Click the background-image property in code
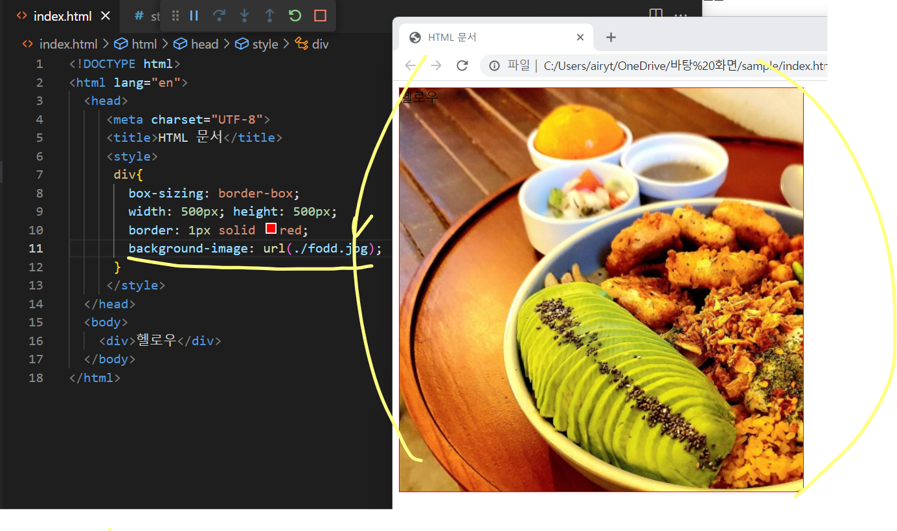This screenshot has width=897, height=531. click(x=188, y=248)
